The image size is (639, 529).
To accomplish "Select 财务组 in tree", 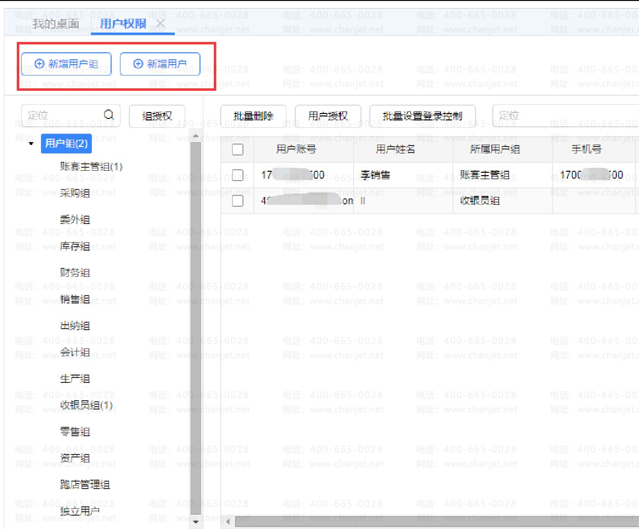I will pyautogui.click(x=75, y=272).
